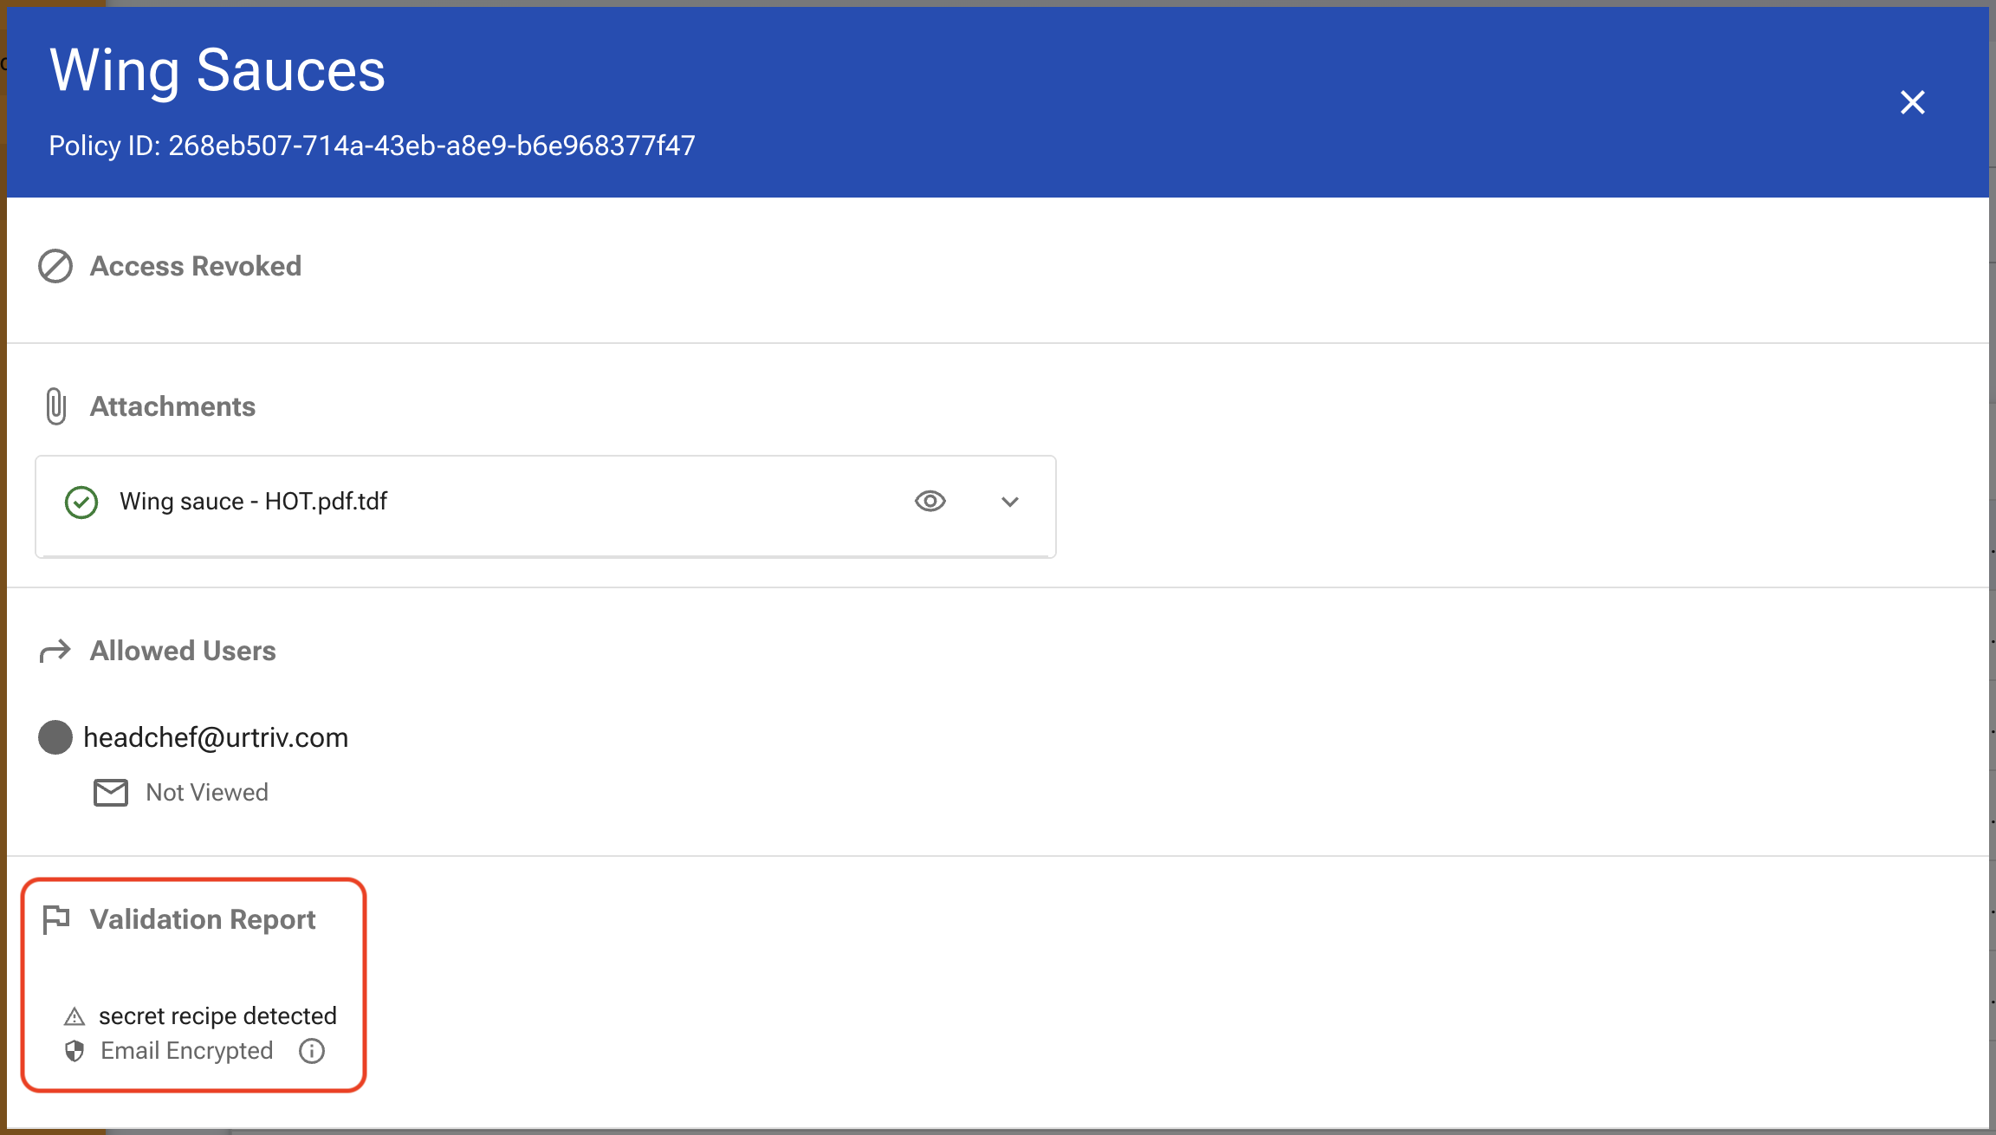Click the secret recipe detected warning text
The width and height of the screenshot is (1996, 1135).
pyautogui.click(x=217, y=1015)
